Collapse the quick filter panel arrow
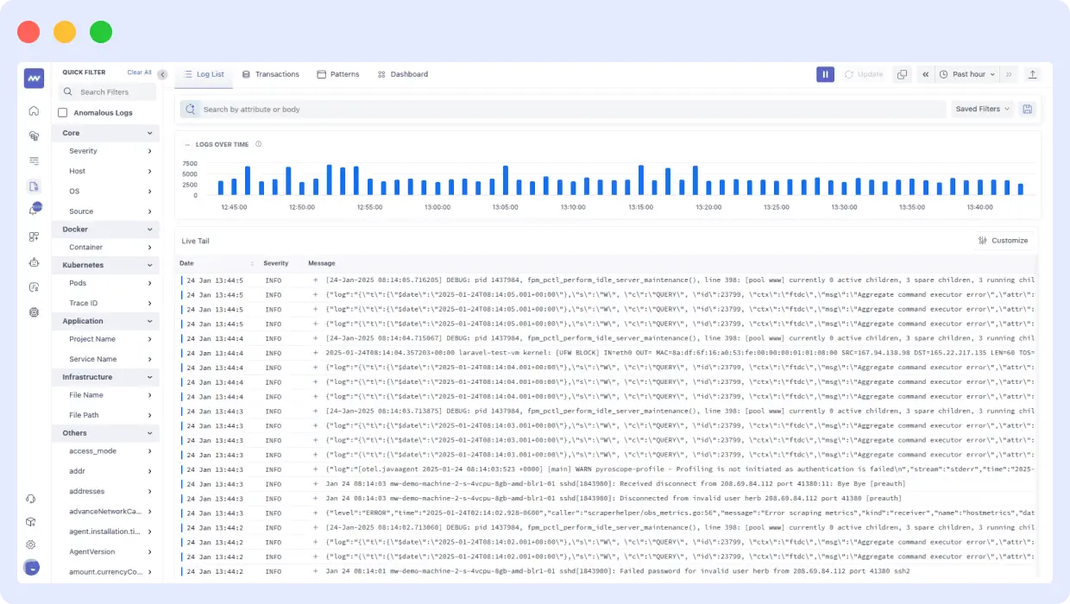The width and height of the screenshot is (1070, 604). [x=162, y=74]
